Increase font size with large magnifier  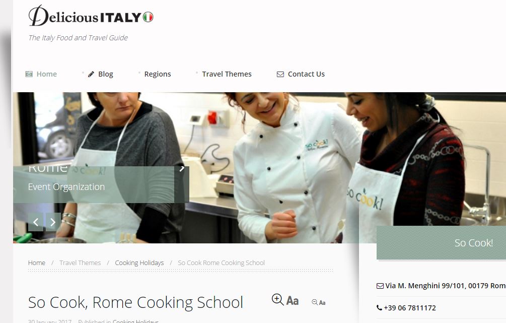click(x=285, y=300)
